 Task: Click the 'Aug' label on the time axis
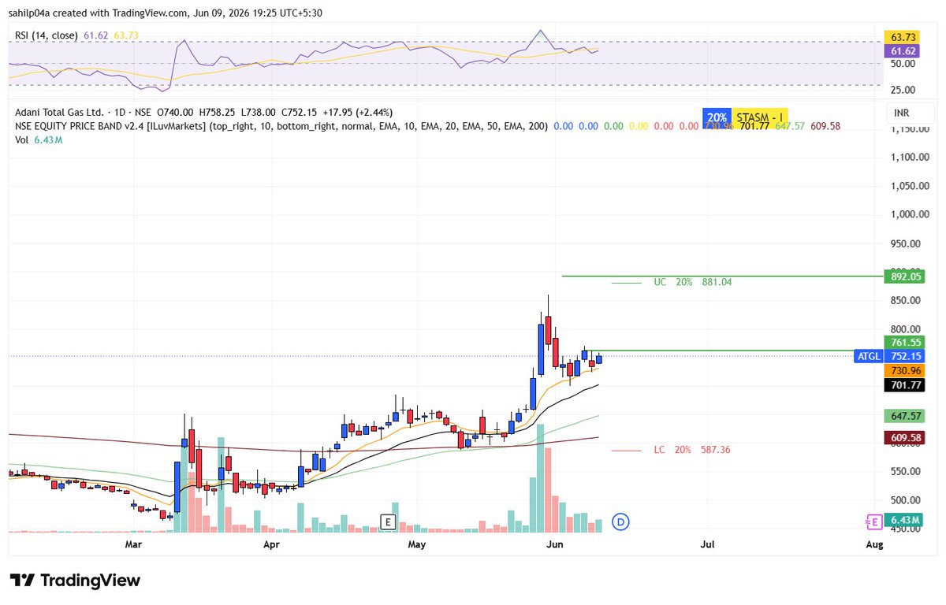tap(874, 544)
